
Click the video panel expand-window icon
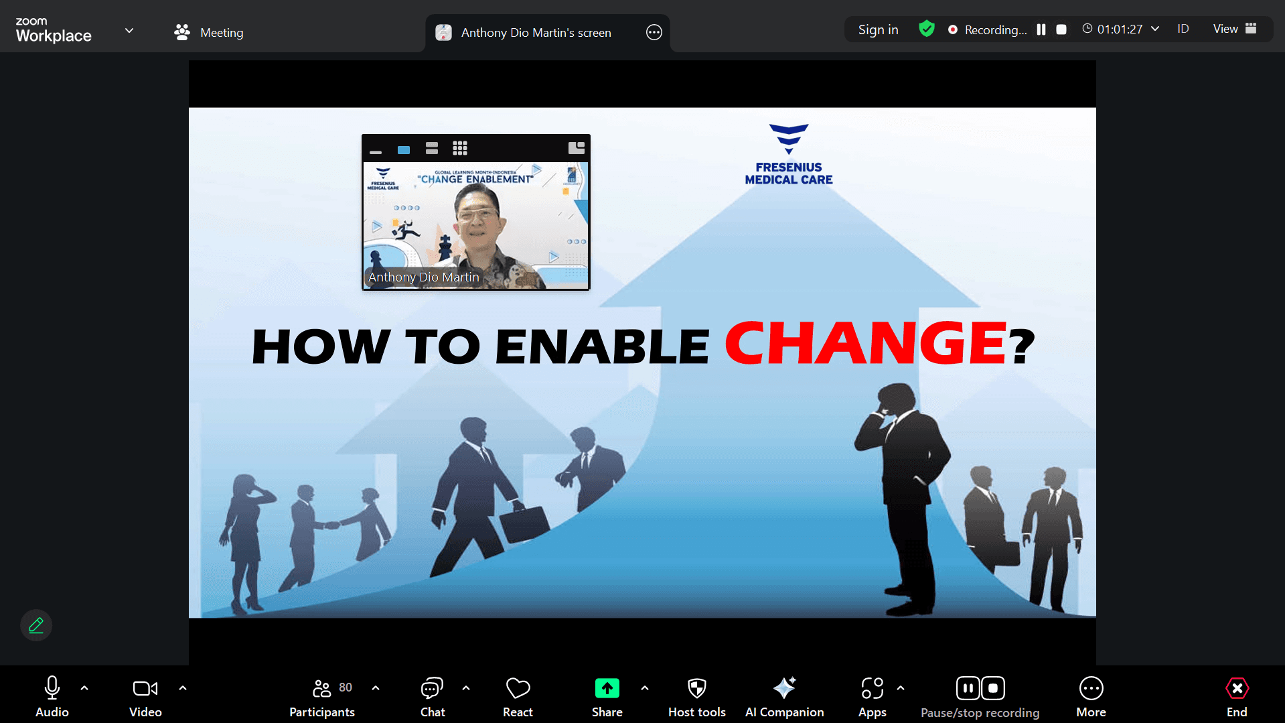click(576, 147)
